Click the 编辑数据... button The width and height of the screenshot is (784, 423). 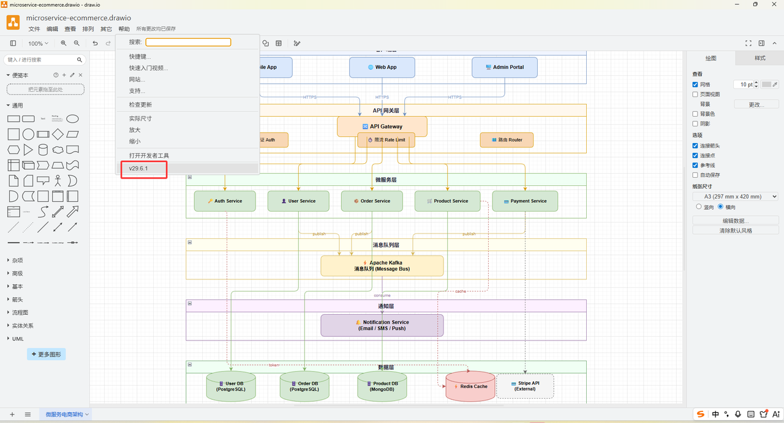736,220
